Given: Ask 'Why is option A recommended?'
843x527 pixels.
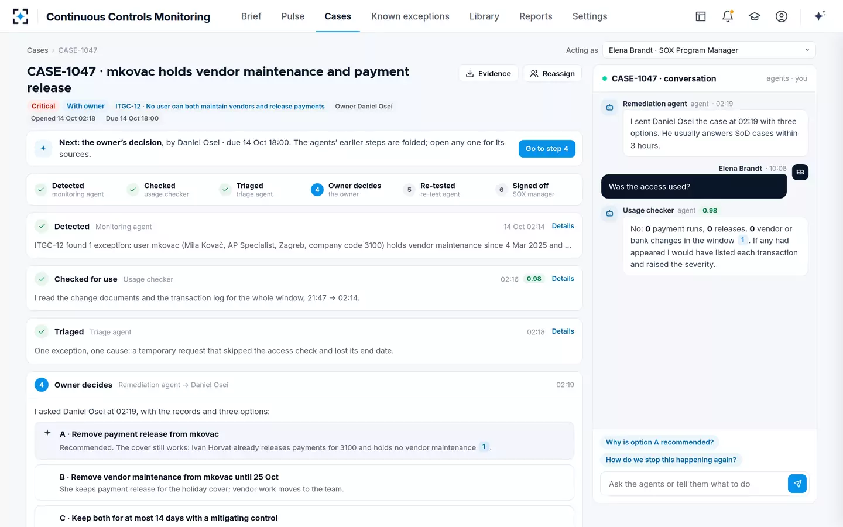Looking at the screenshot, I should pyautogui.click(x=660, y=442).
